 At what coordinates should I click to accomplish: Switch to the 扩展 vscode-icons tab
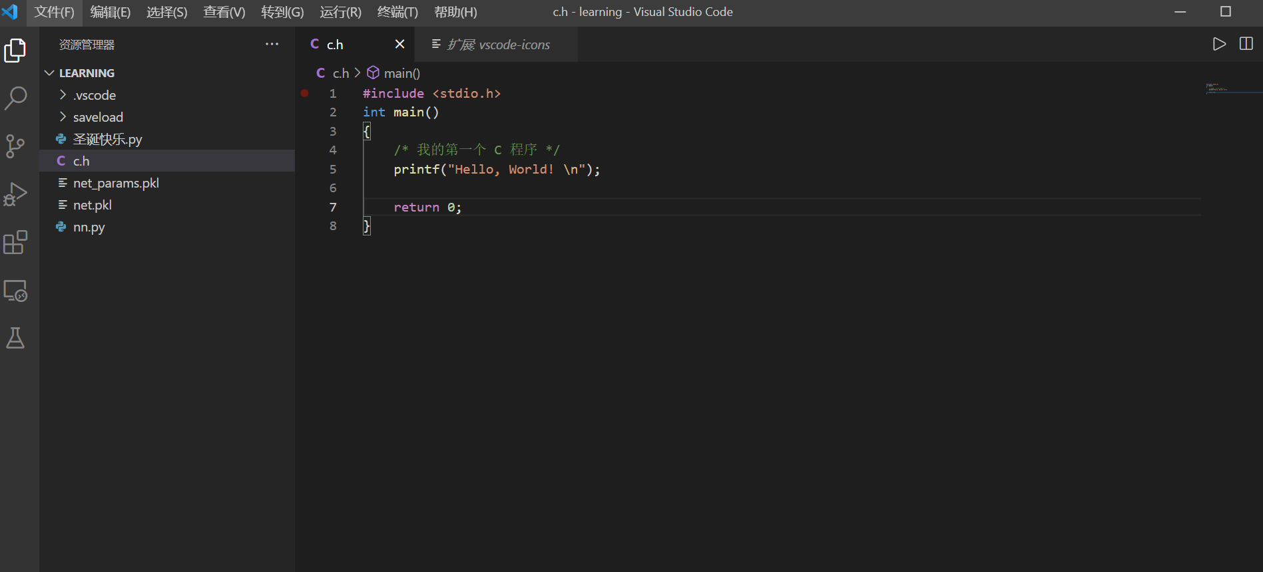[497, 44]
